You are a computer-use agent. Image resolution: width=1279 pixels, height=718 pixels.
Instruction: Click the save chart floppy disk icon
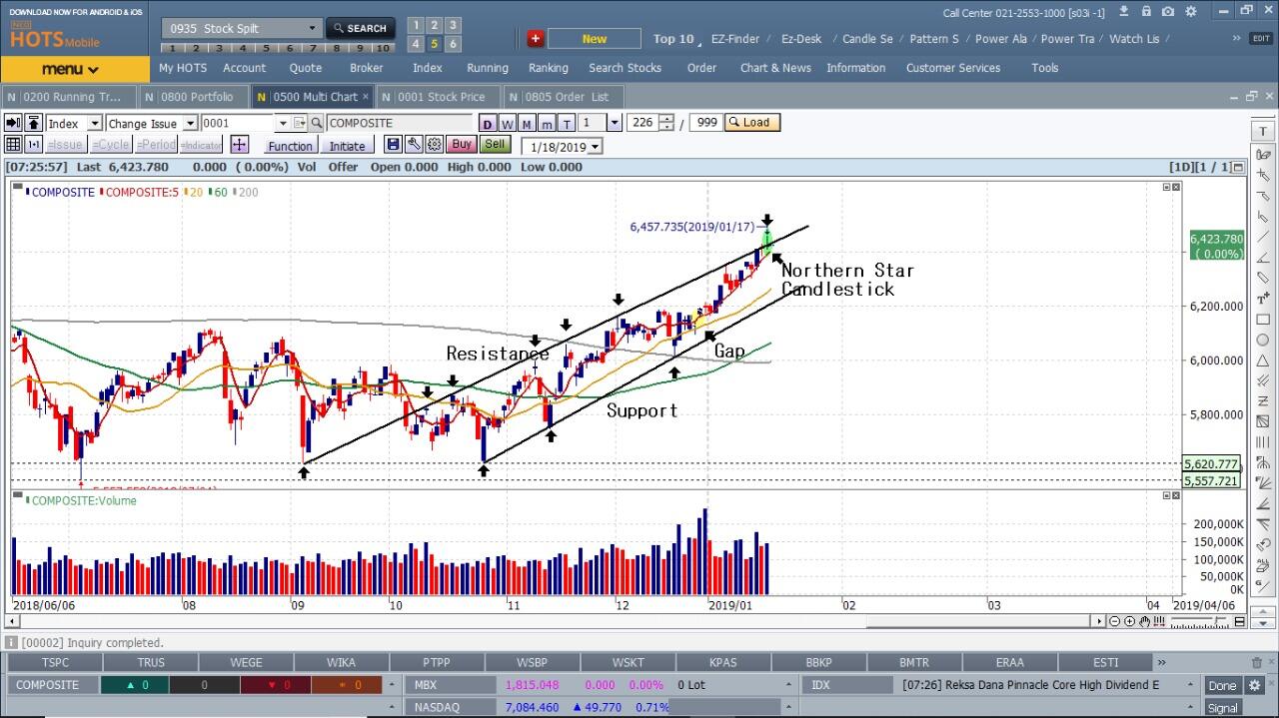point(393,145)
